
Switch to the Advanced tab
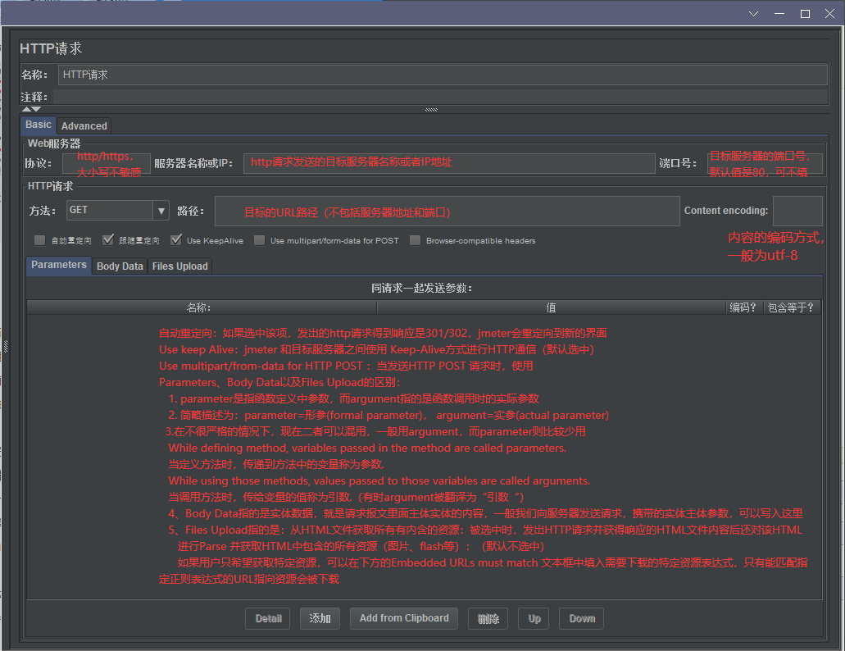[x=84, y=126]
